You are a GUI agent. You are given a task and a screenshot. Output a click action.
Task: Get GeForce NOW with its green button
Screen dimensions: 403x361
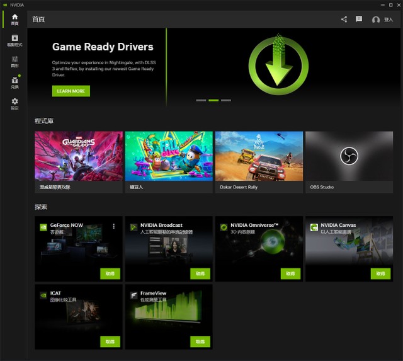pos(110,273)
